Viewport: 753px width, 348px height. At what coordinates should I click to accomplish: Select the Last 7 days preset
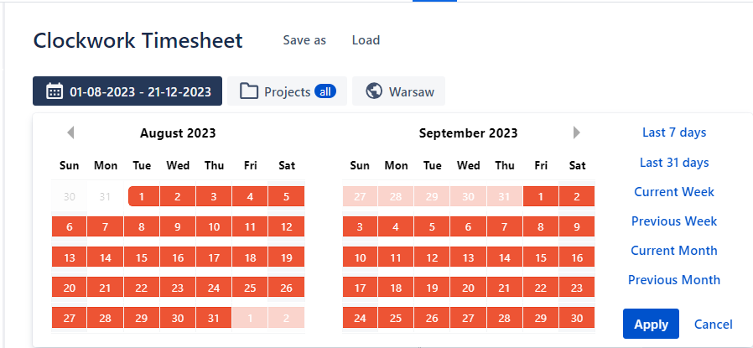[674, 132]
